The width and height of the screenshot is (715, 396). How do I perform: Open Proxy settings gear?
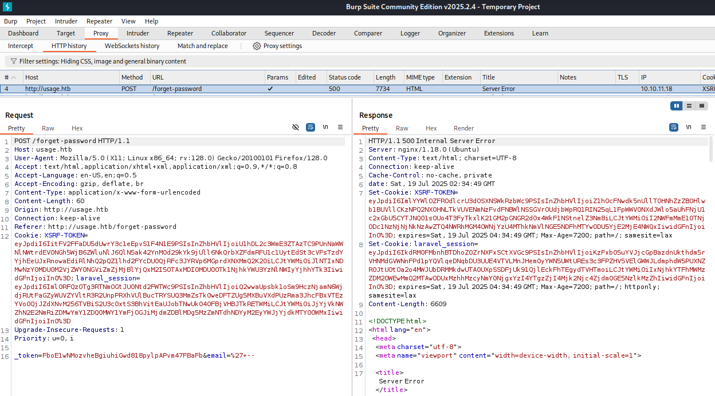(257, 46)
